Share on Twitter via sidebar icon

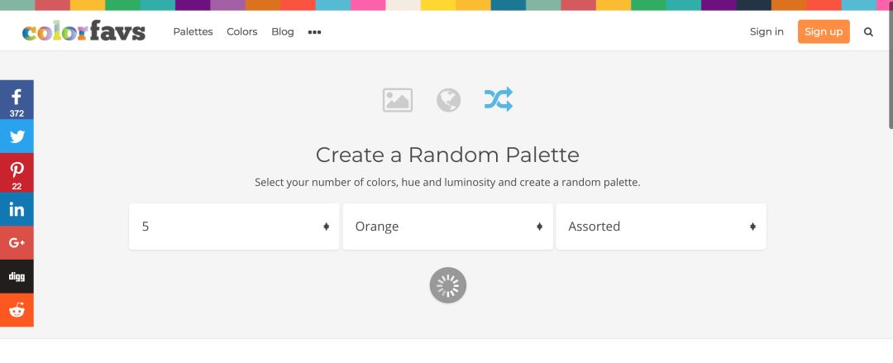click(x=17, y=136)
